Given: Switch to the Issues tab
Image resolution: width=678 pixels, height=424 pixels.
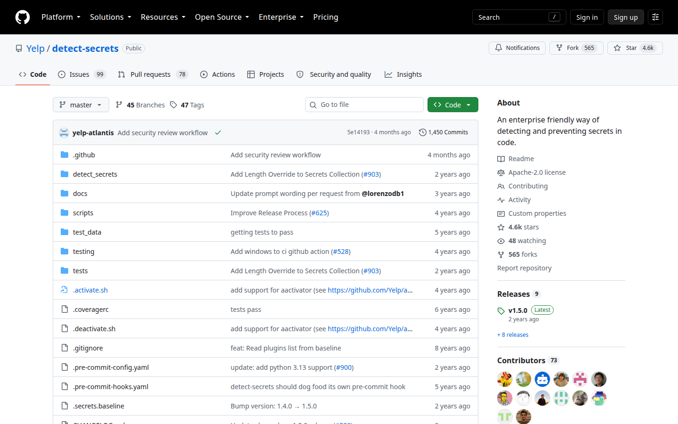Looking at the screenshot, I should 82,74.
